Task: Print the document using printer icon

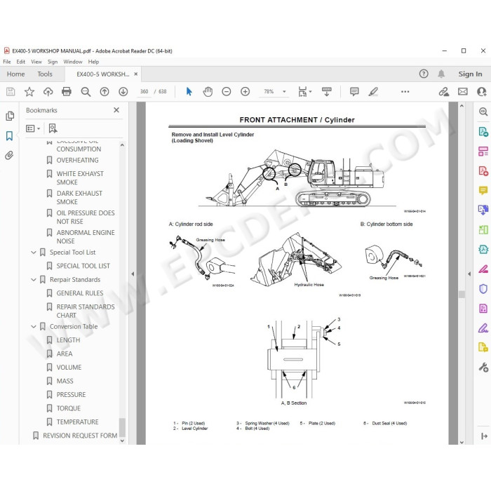Action: pos(67,91)
